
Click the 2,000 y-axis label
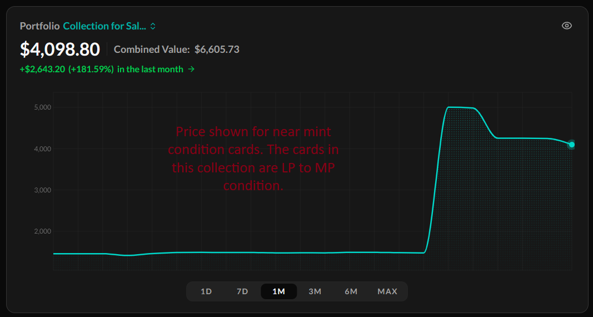point(42,231)
